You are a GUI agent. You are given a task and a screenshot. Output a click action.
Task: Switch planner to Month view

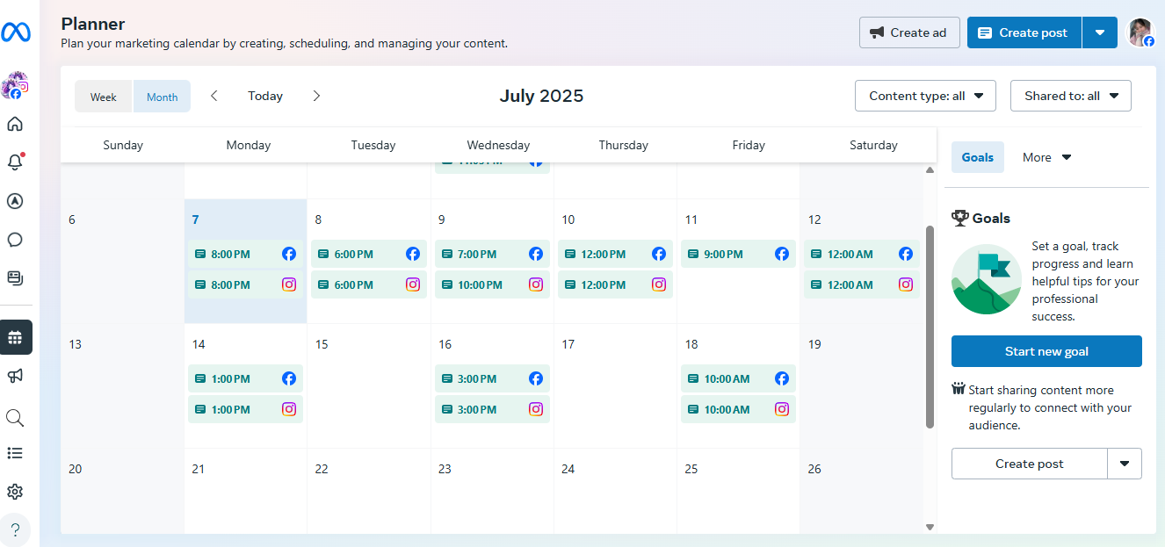pos(162,97)
